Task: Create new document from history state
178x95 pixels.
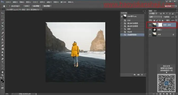Action: click(135, 75)
